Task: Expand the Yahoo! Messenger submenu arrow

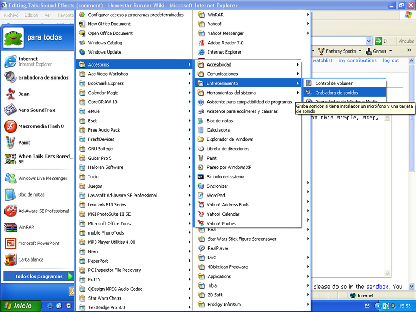Action: (x=308, y=33)
